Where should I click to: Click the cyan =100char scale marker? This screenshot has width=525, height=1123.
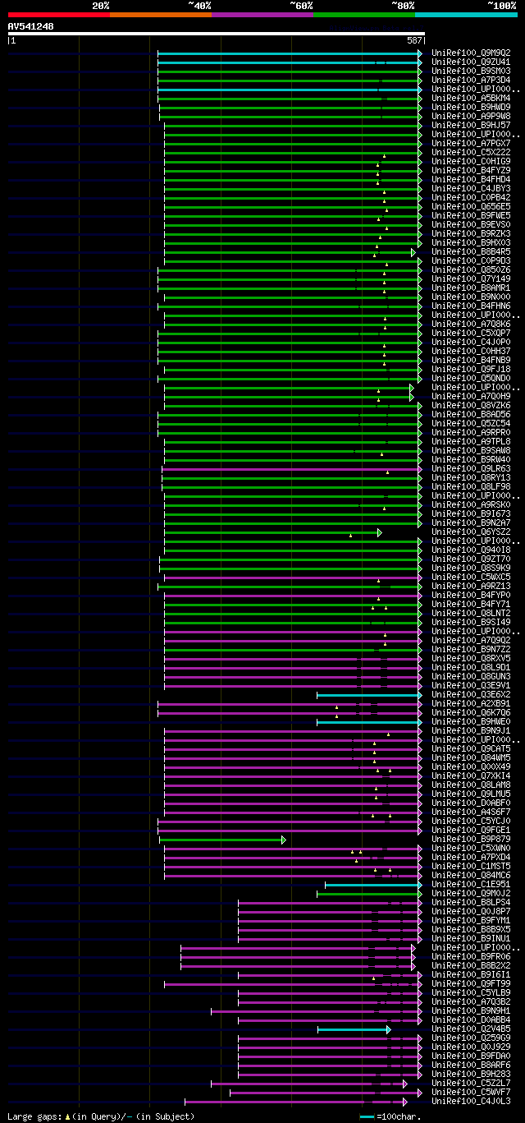(367, 1116)
